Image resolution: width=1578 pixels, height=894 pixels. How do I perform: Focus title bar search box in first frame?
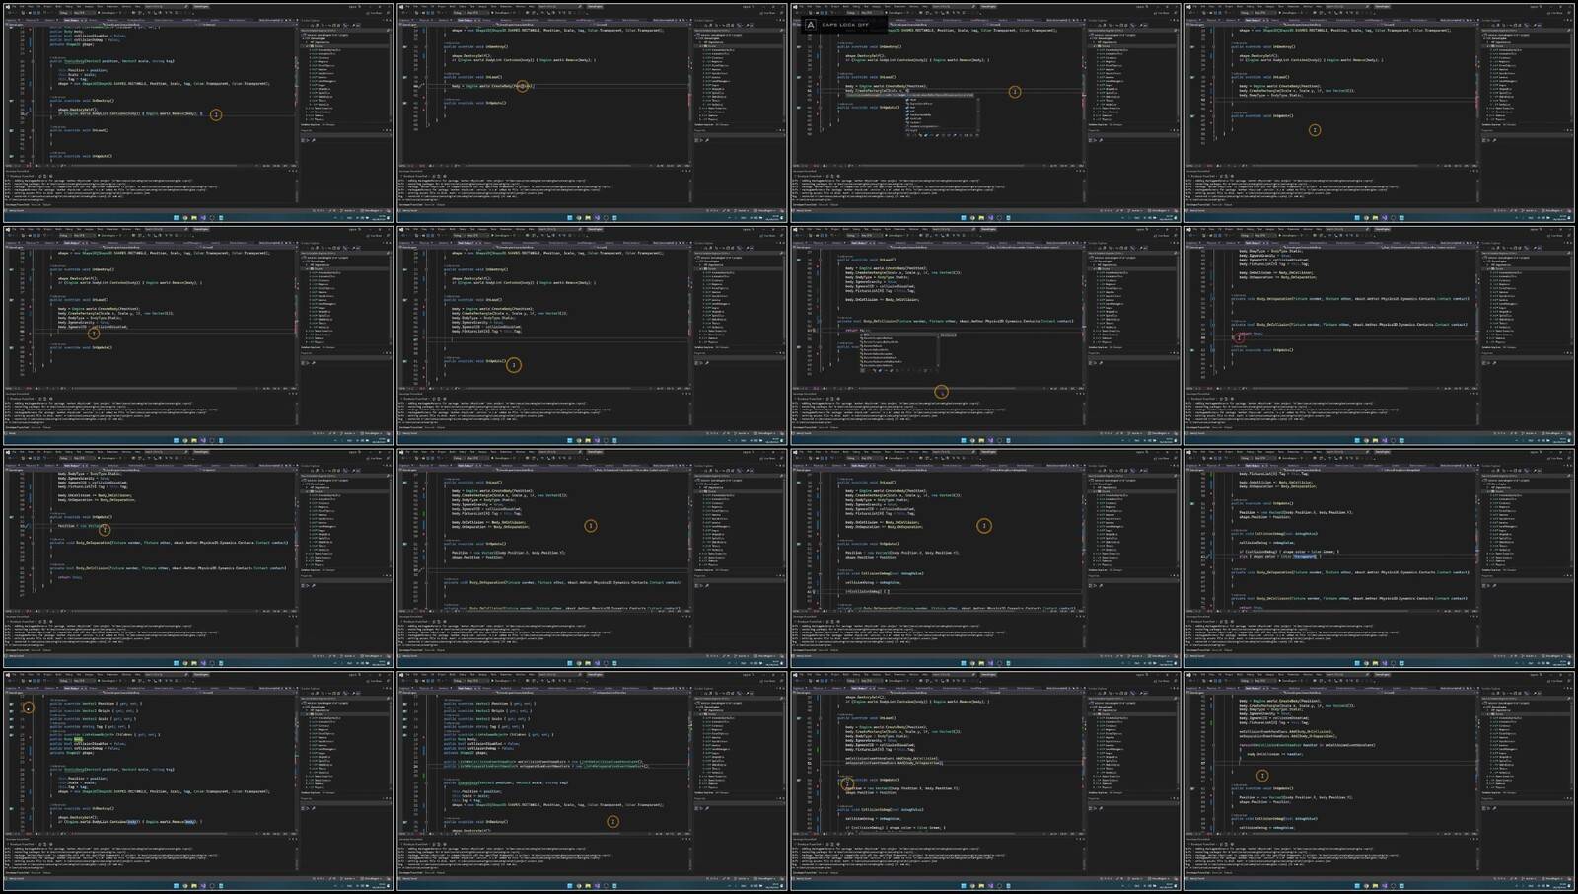(166, 7)
